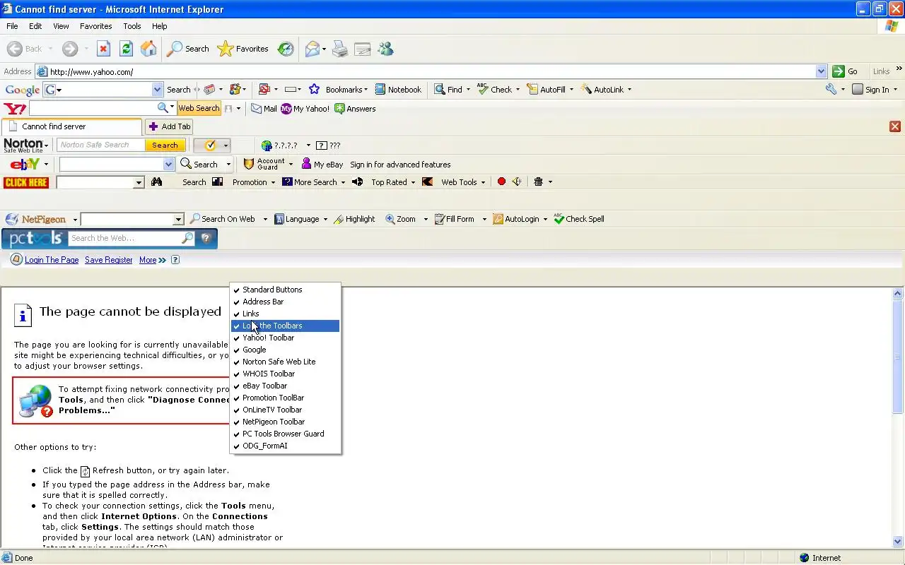Viewport: 905px width, 565px height.
Task: Click the Go button next to address bar
Action: [x=846, y=71]
